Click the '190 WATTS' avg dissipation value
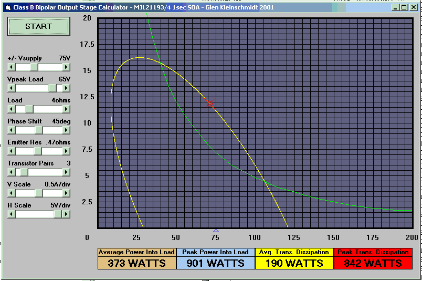The width and height of the screenshot is (422, 281). pos(294,263)
